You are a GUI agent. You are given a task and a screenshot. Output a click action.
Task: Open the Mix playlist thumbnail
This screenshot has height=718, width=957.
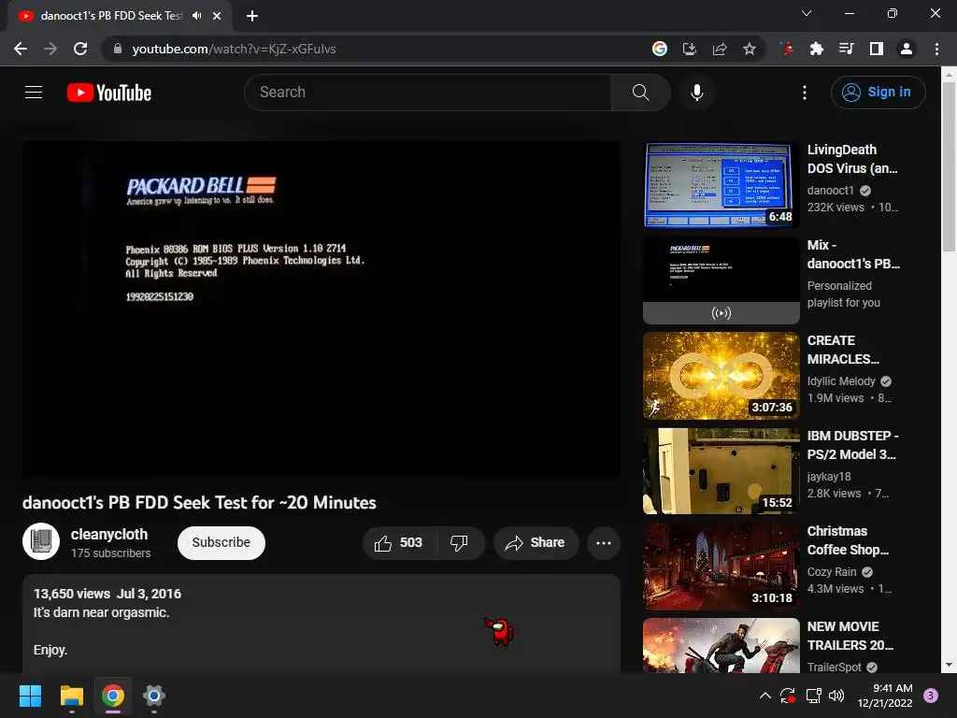point(721,280)
